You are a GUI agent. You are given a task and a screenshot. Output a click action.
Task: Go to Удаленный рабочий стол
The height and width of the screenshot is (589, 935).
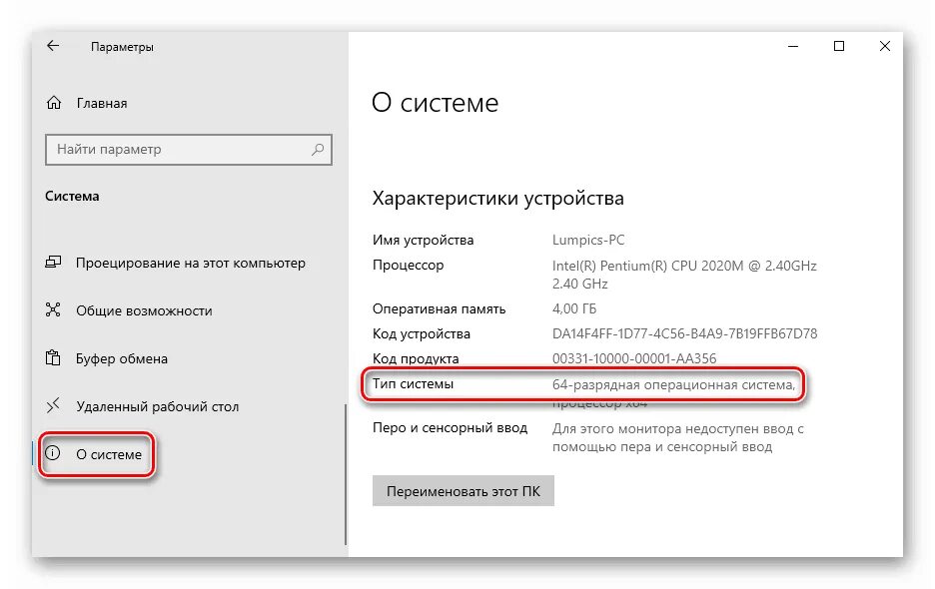(x=158, y=406)
